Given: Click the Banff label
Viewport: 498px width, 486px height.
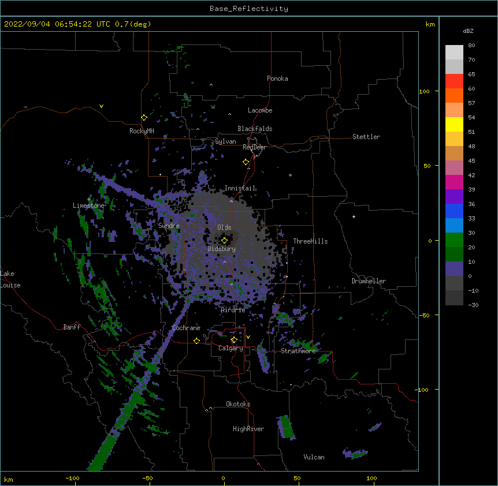Looking at the screenshot, I should coord(72,327).
